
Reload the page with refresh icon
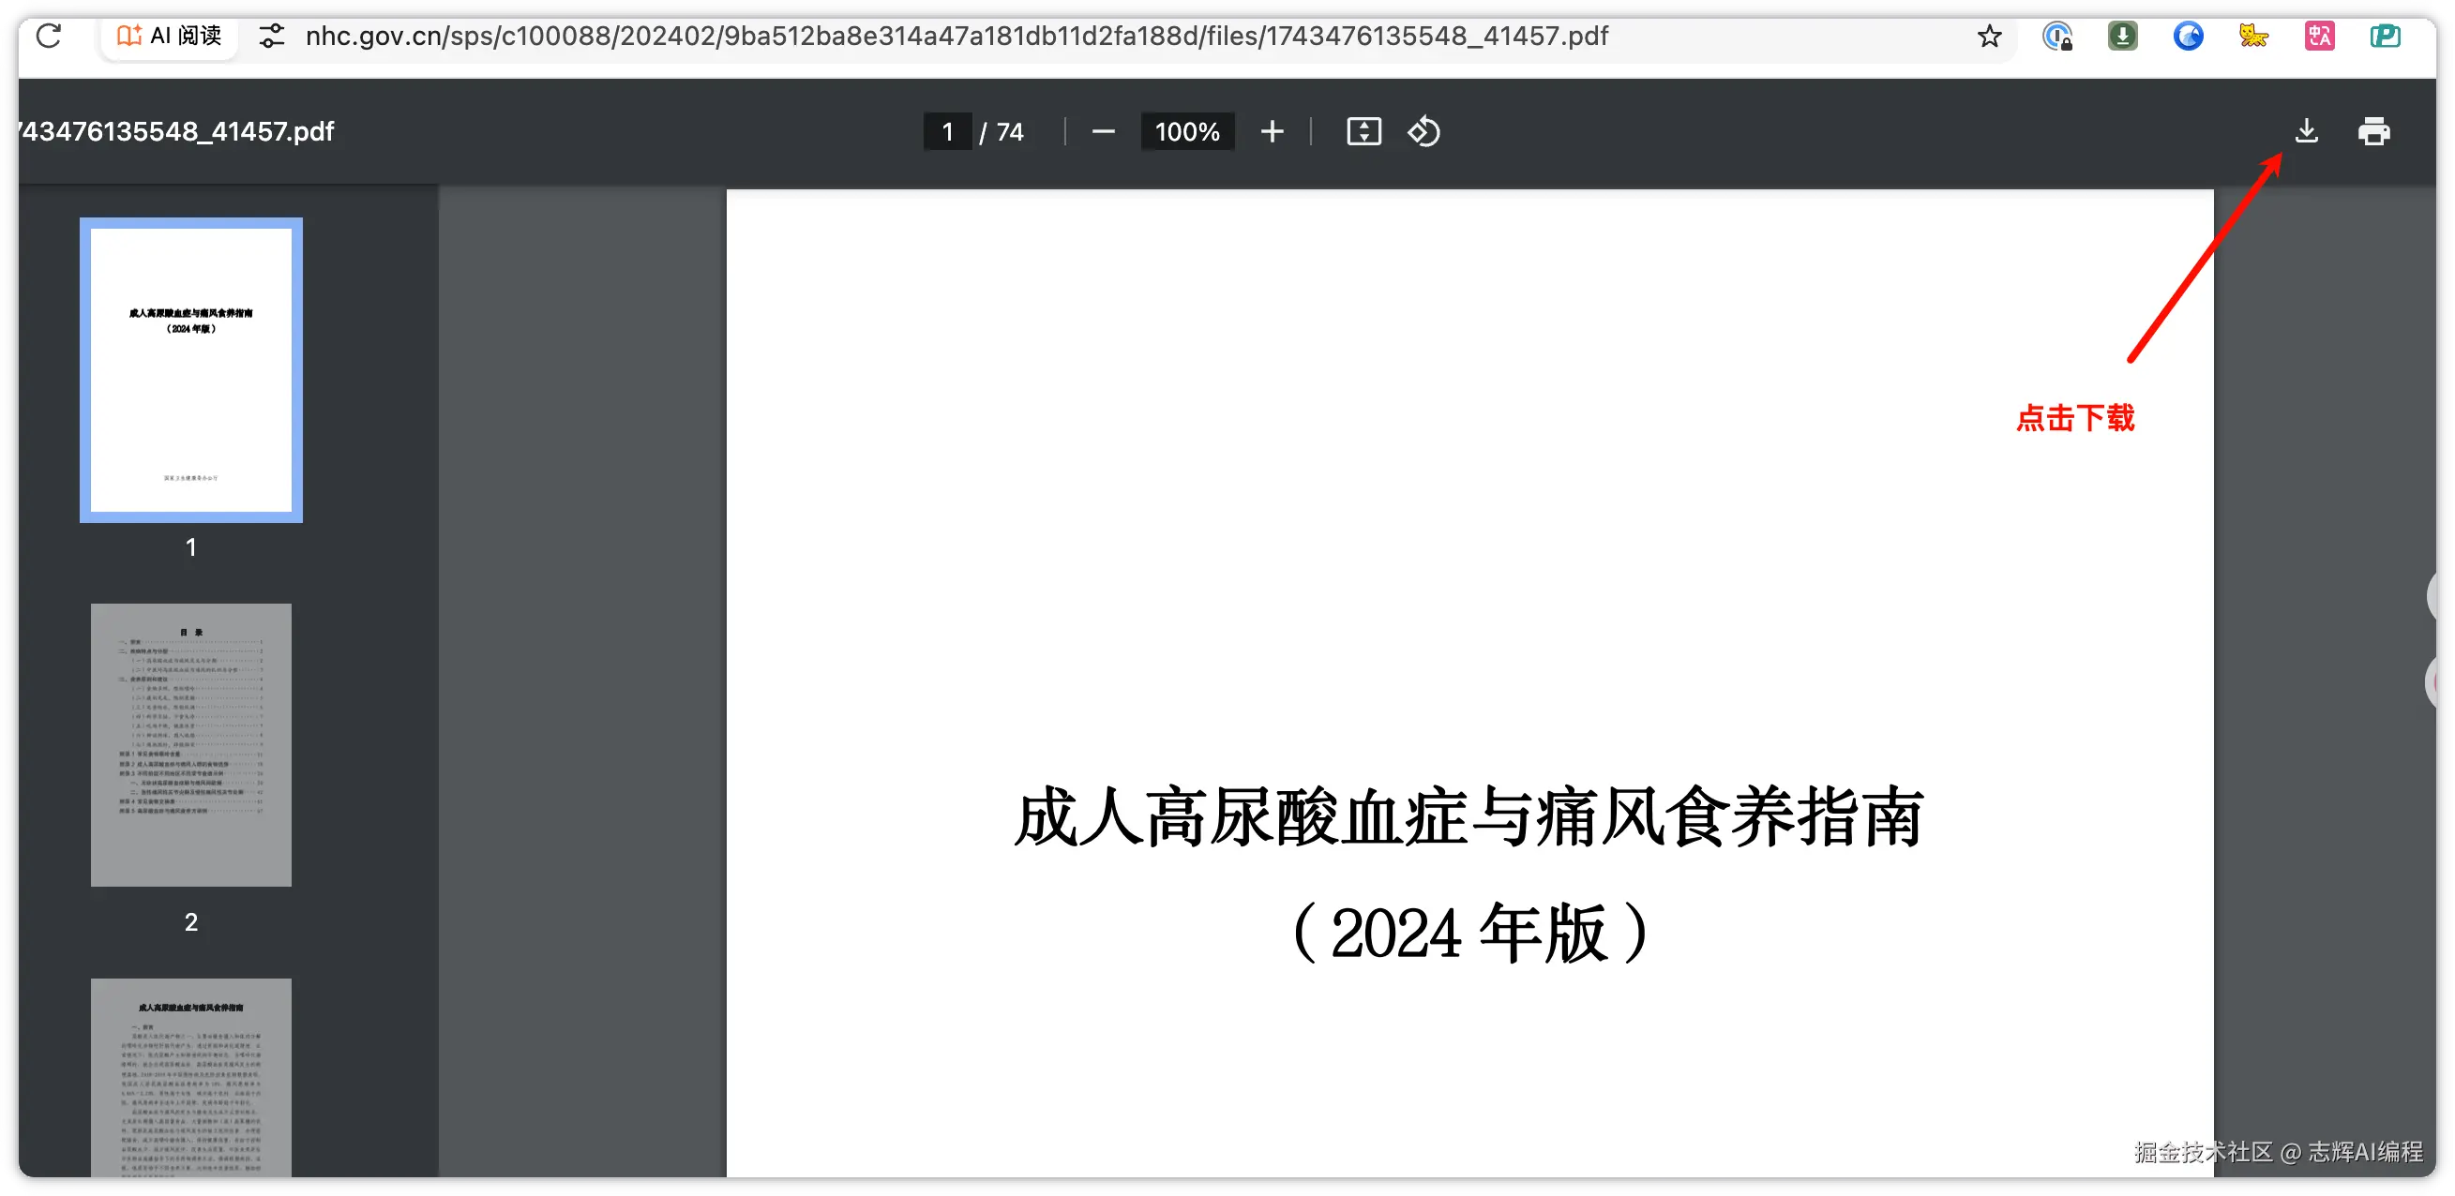[49, 37]
